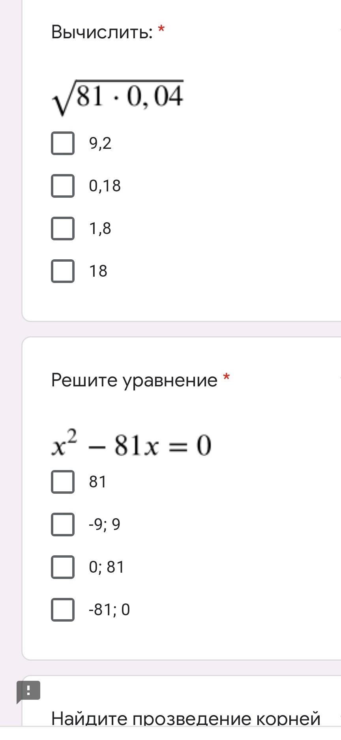Check the 9,2 answer checkbox
Screen dimensions: 341x740
pos(63,143)
